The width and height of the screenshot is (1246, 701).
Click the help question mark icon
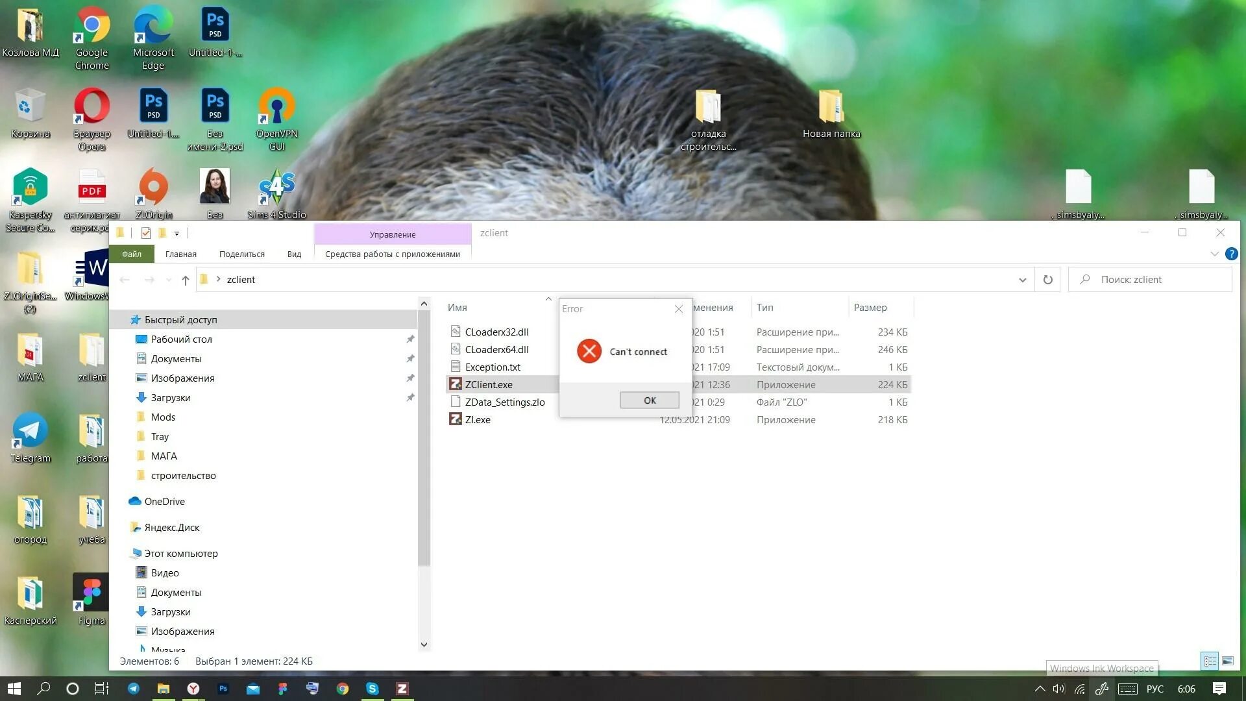(1231, 254)
